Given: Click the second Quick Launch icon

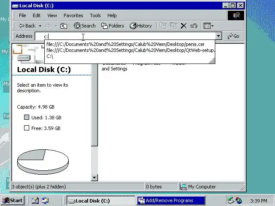Looking at the screenshot, I should click(x=45, y=200).
